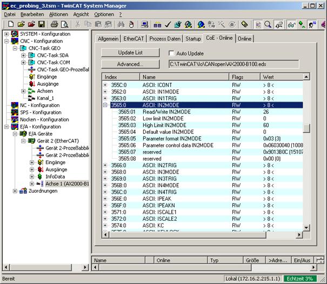Click the Print toolbar icon
This screenshot has width=327, height=284.
pos(55,24)
